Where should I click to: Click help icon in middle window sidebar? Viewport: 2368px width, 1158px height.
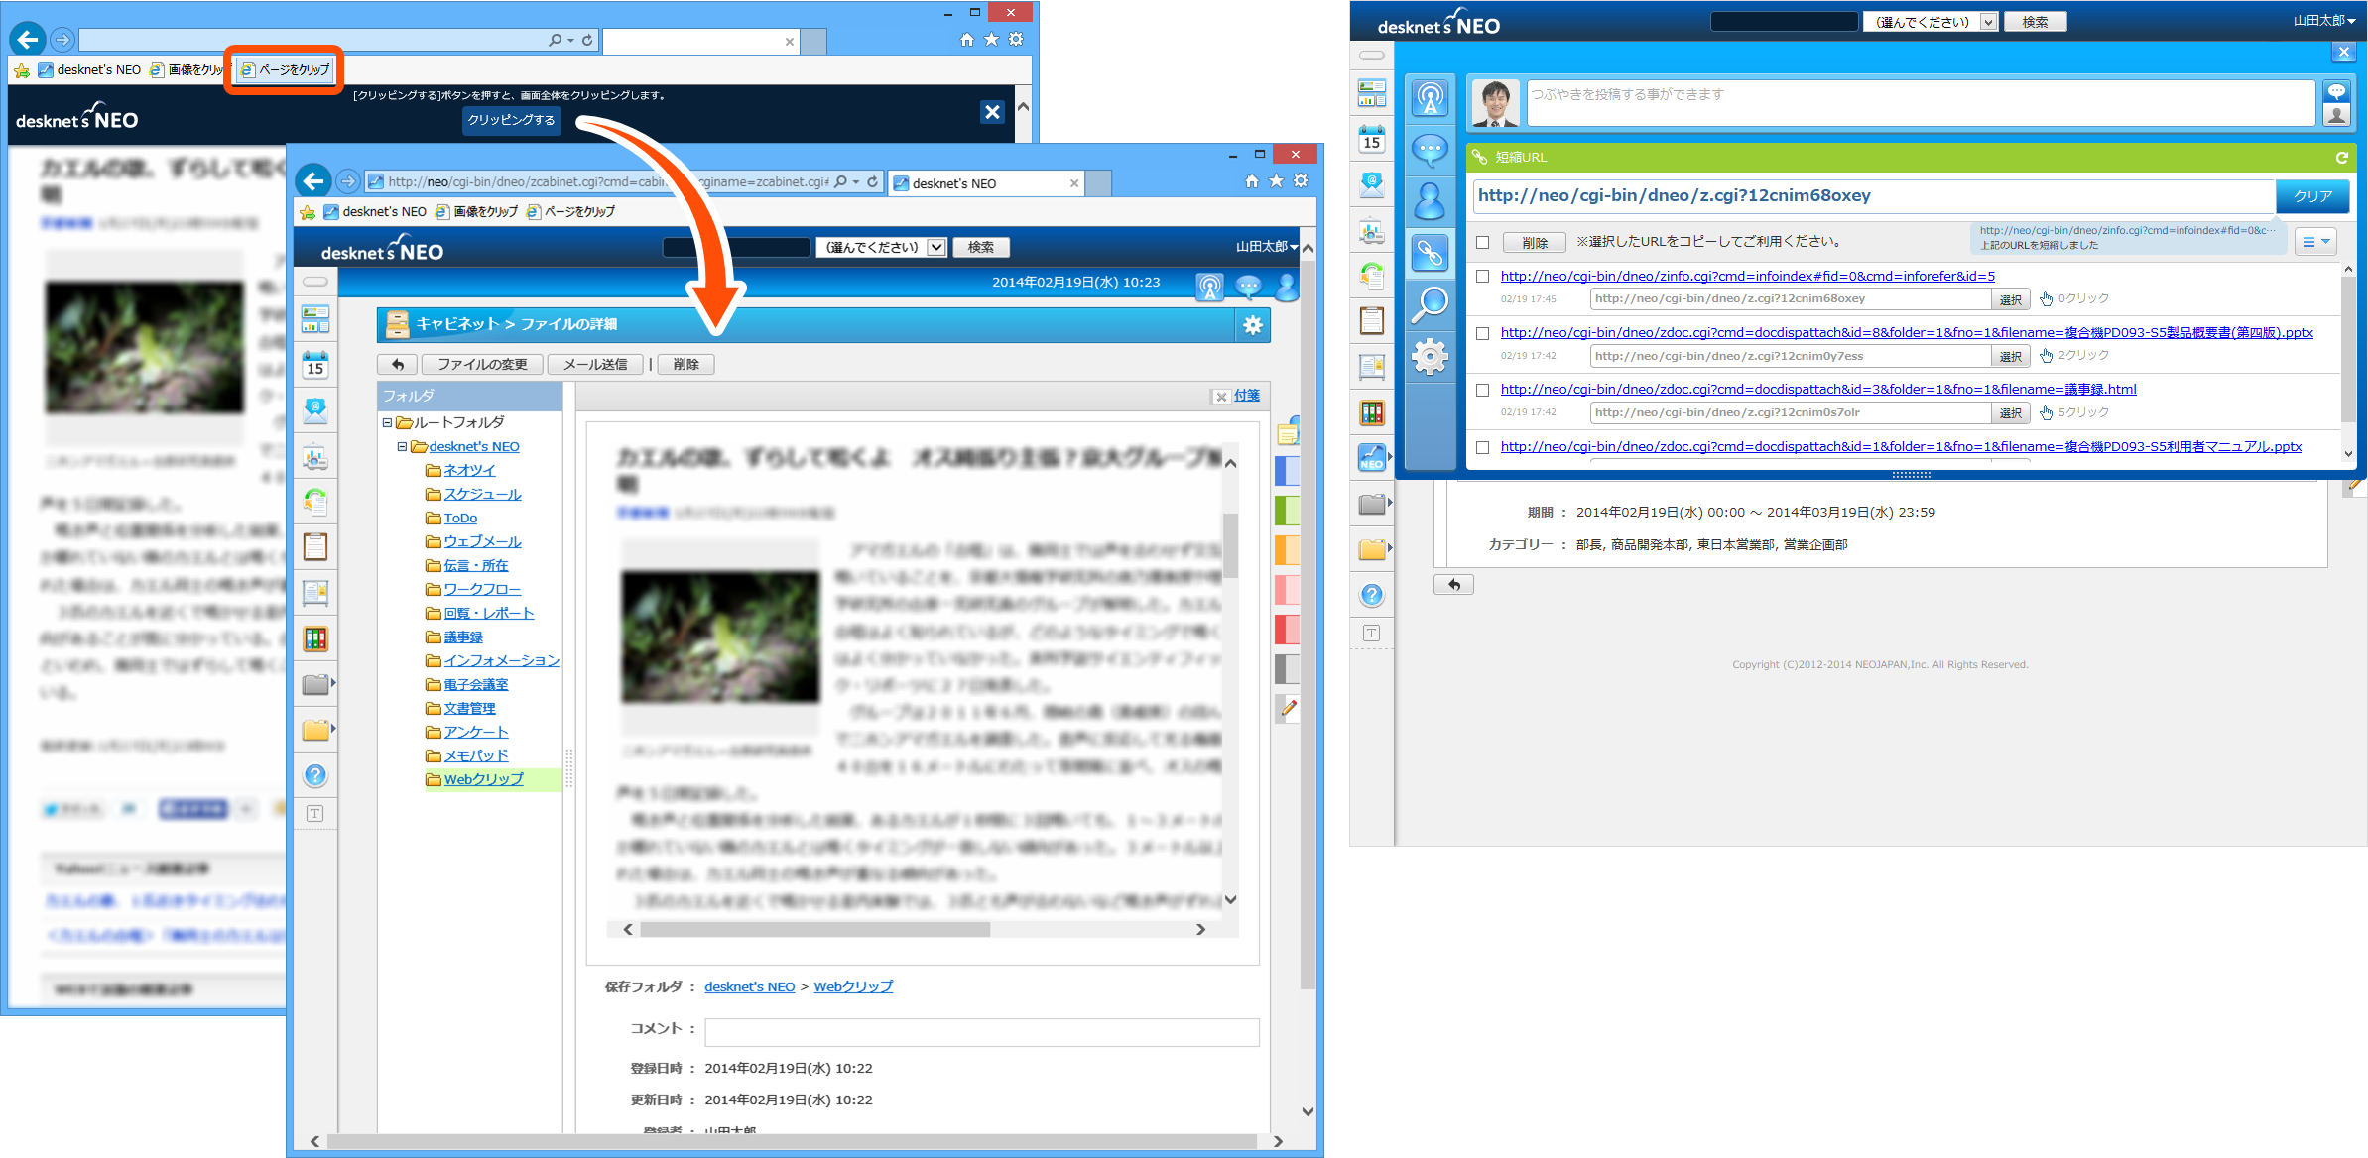pyautogui.click(x=315, y=775)
